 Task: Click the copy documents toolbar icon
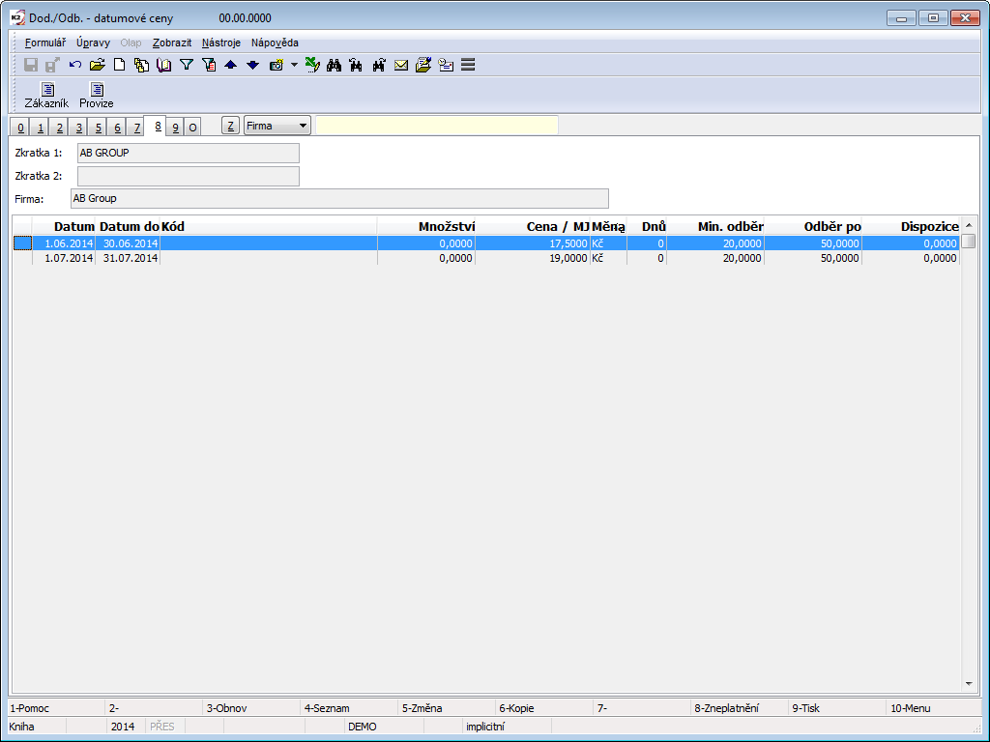tap(141, 65)
